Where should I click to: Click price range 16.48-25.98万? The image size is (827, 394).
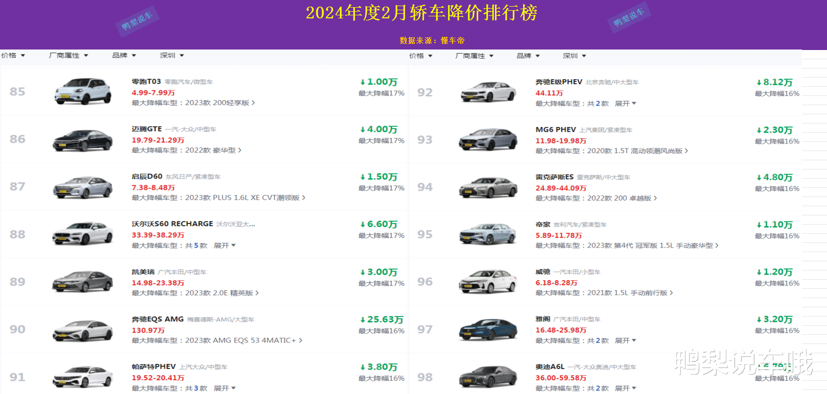tap(561, 330)
